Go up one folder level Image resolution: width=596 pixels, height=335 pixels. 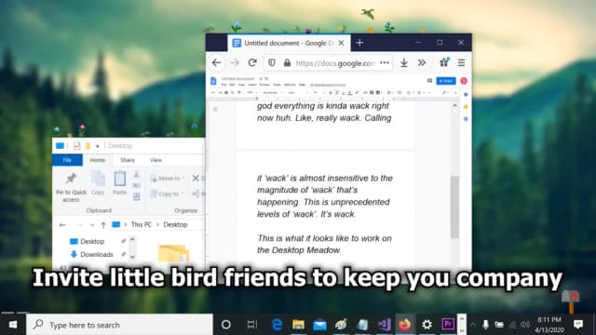coord(103,225)
